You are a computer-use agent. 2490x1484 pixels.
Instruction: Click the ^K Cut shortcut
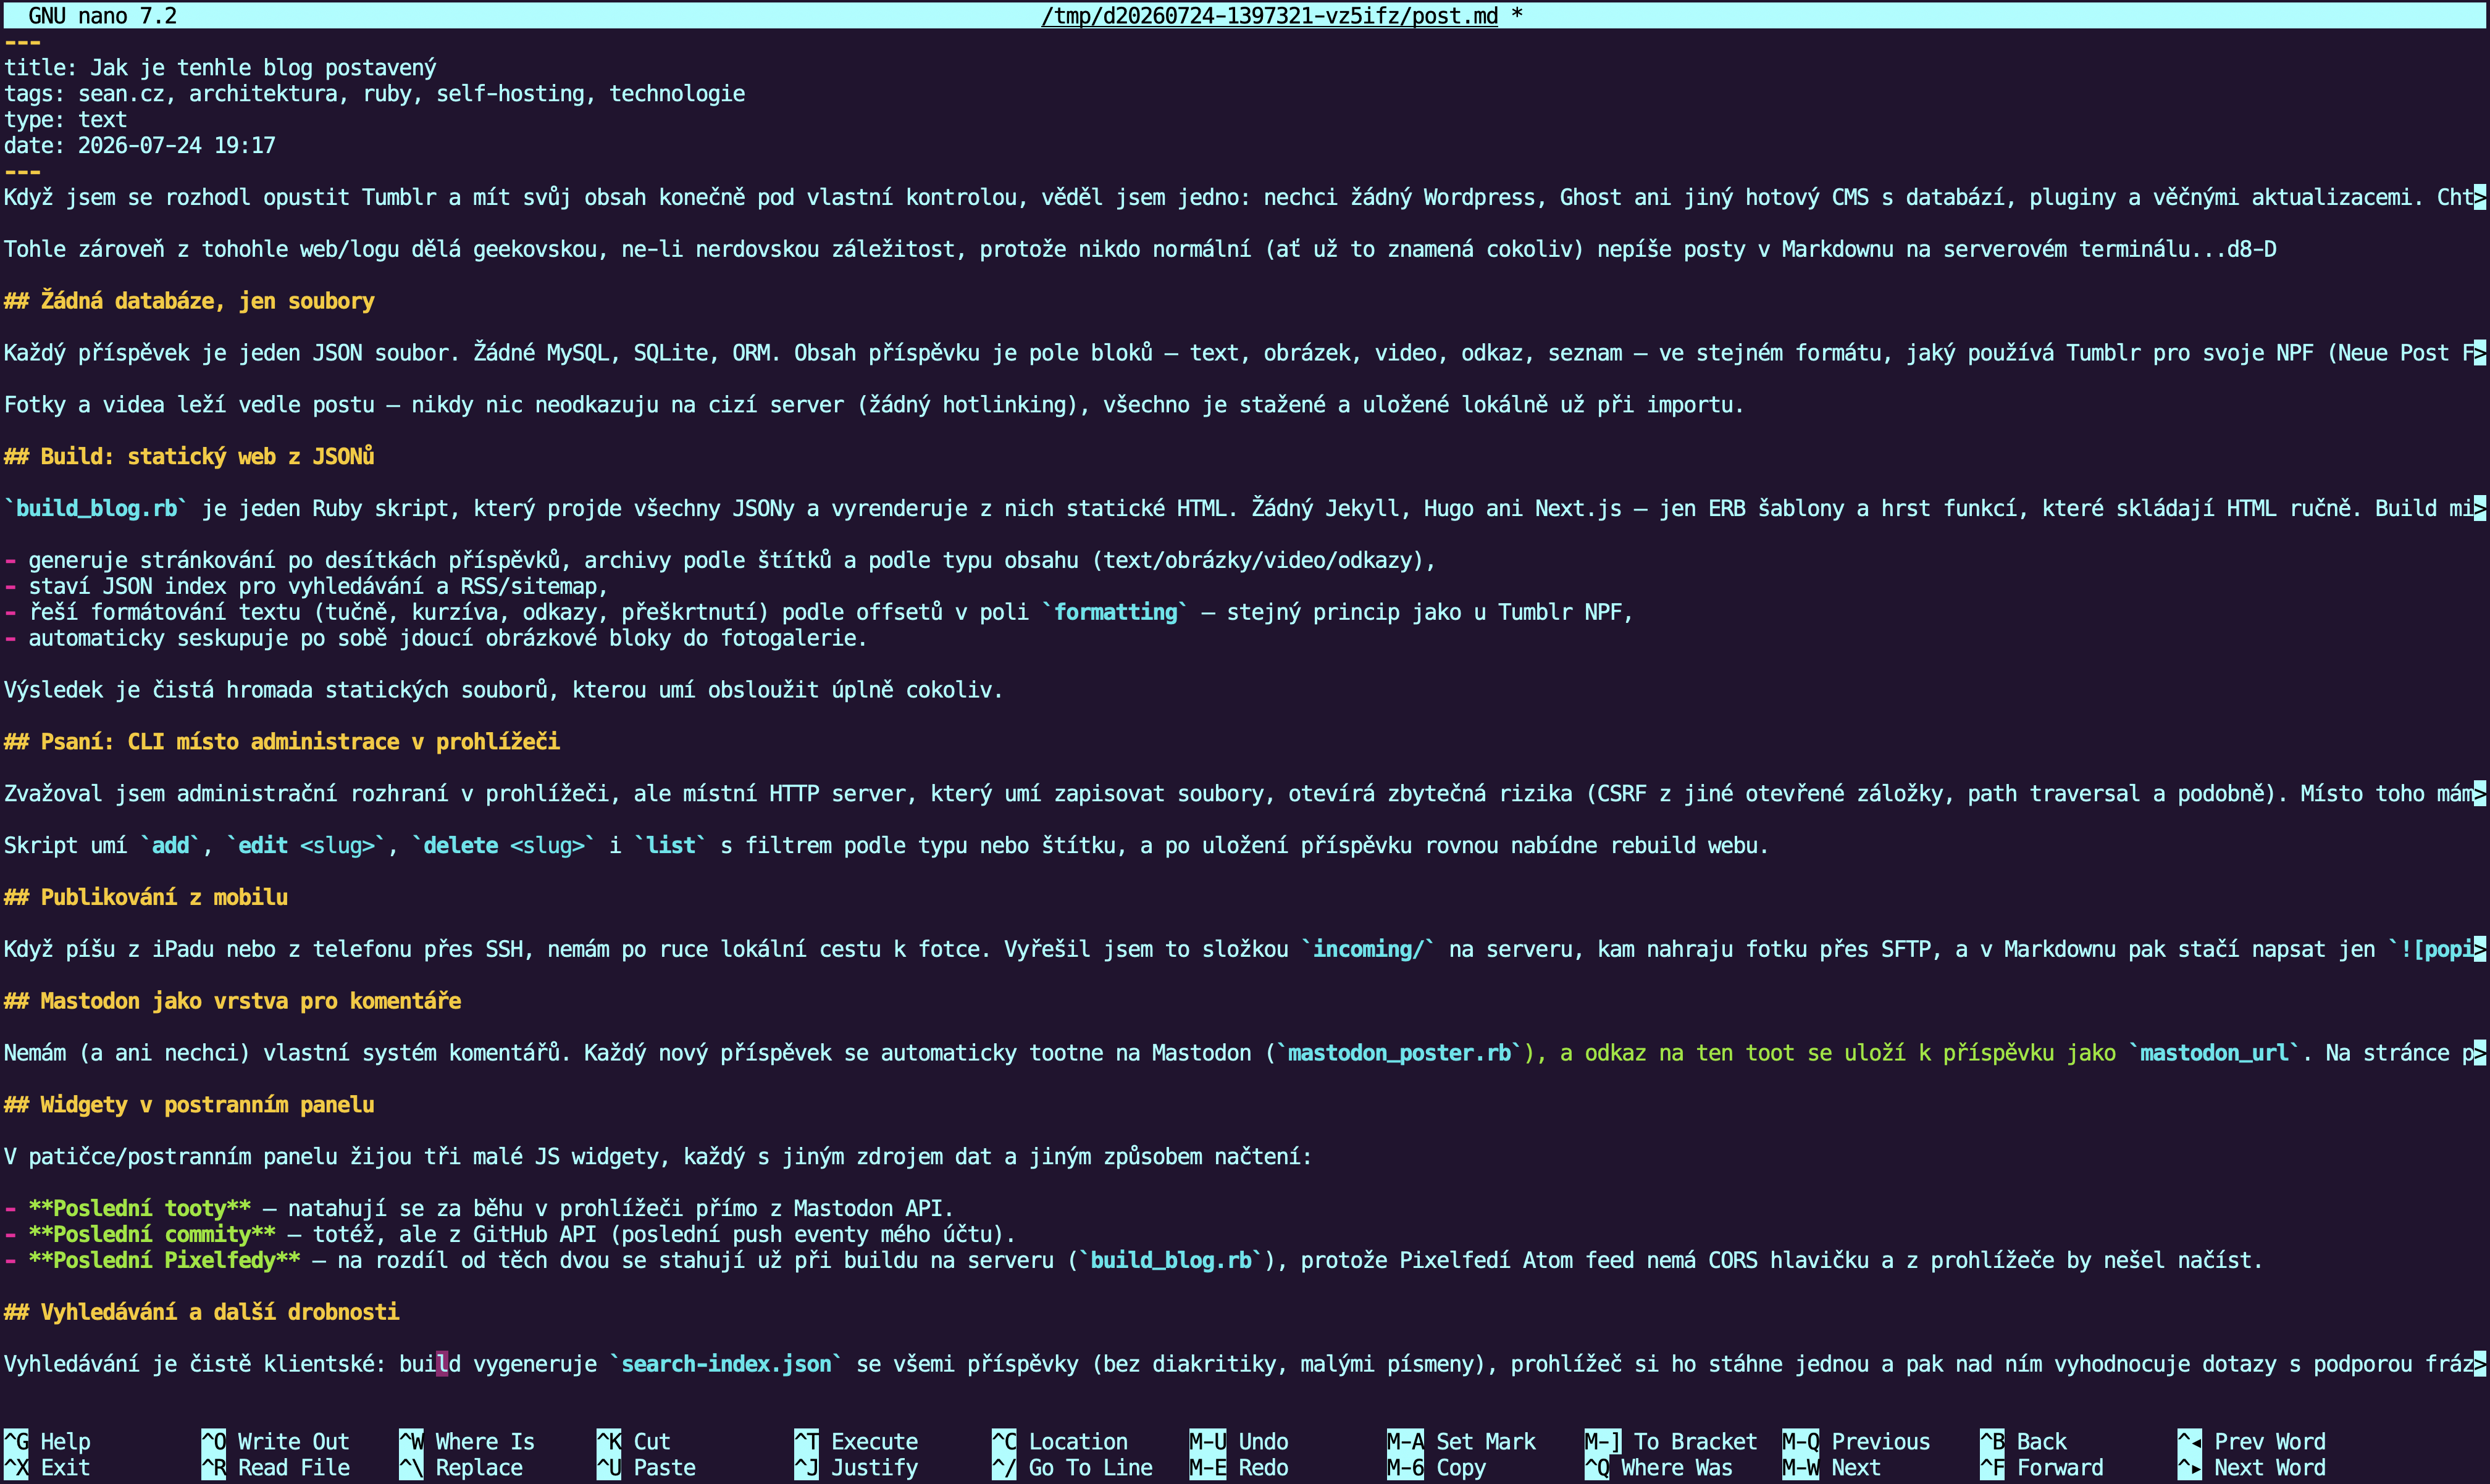click(633, 1441)
